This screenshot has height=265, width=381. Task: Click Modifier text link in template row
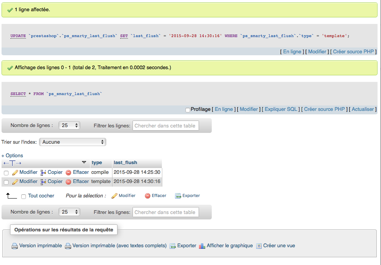coord(29,182)
